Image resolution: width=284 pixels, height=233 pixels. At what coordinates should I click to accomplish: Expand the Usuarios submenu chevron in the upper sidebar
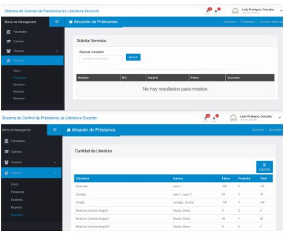click(x=57, y=51)
